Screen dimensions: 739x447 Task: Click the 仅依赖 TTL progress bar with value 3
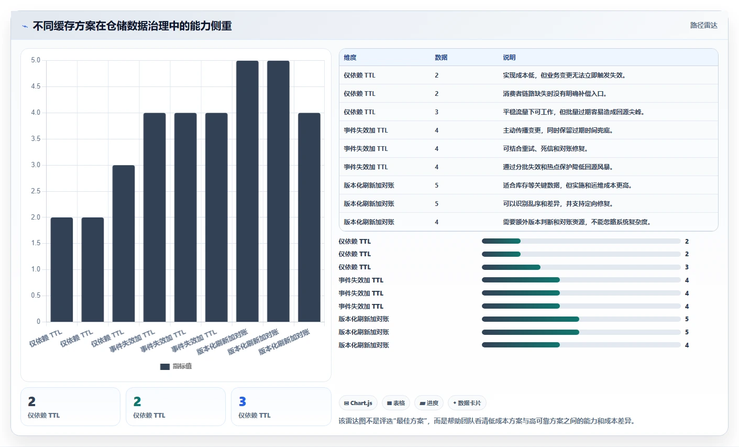pyautogui.click(x=581, y=267)
